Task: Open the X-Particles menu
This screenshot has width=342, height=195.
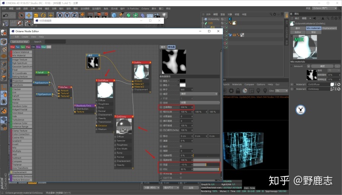Action: tap(133, 9)
